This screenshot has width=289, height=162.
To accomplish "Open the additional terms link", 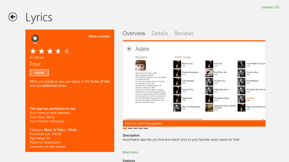I will [54, 86].
